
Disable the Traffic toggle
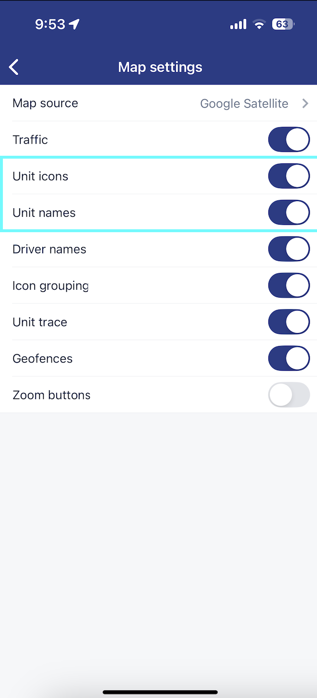[x=289, y=140]
